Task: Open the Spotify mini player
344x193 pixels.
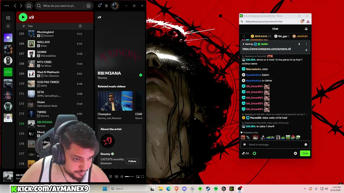Action: tap(138, 177)
